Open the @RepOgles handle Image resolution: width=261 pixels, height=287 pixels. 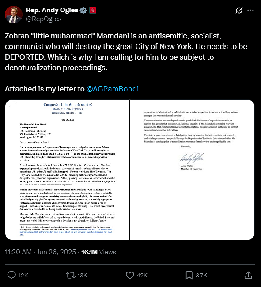tap(44, 19)
